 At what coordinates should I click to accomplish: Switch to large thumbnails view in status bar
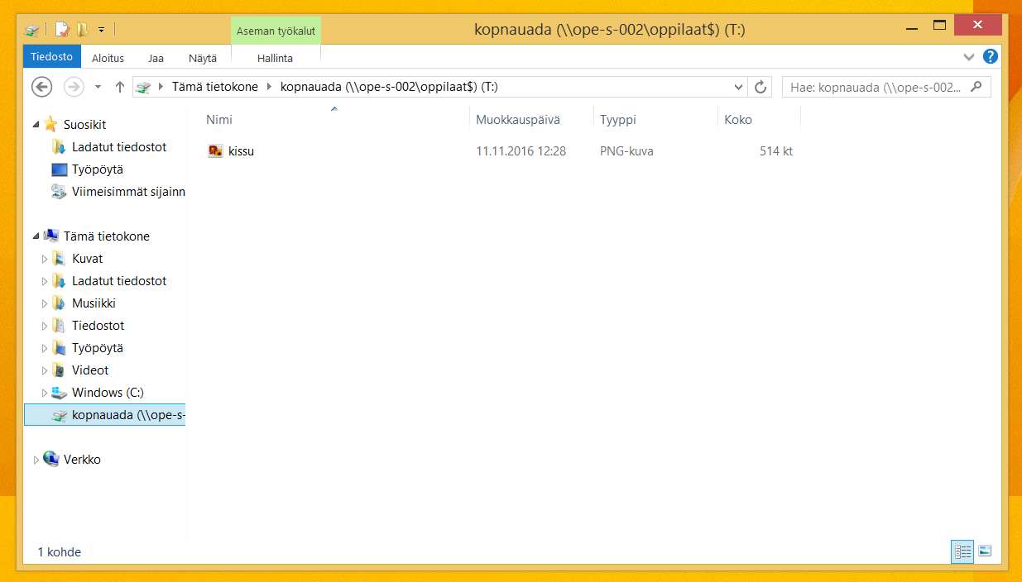985,551
